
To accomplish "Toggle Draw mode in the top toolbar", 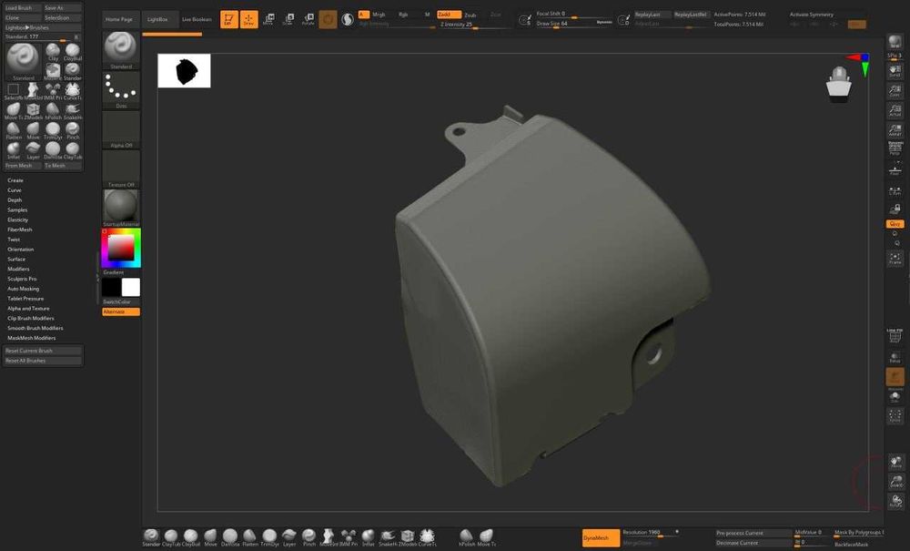I will click(x=249, y=20).
